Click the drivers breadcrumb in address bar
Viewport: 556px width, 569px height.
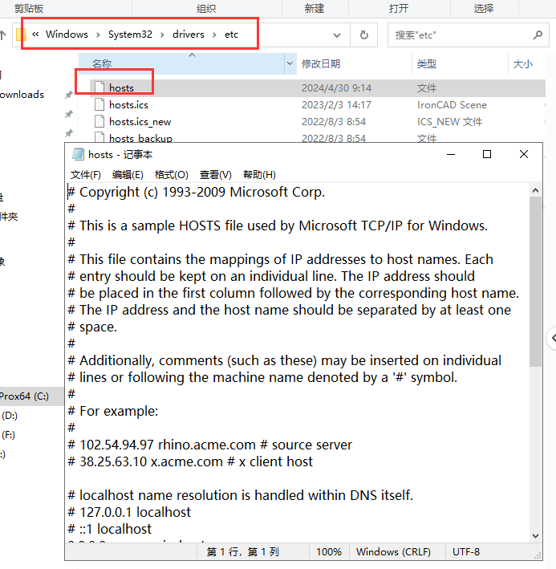point(189,35)
